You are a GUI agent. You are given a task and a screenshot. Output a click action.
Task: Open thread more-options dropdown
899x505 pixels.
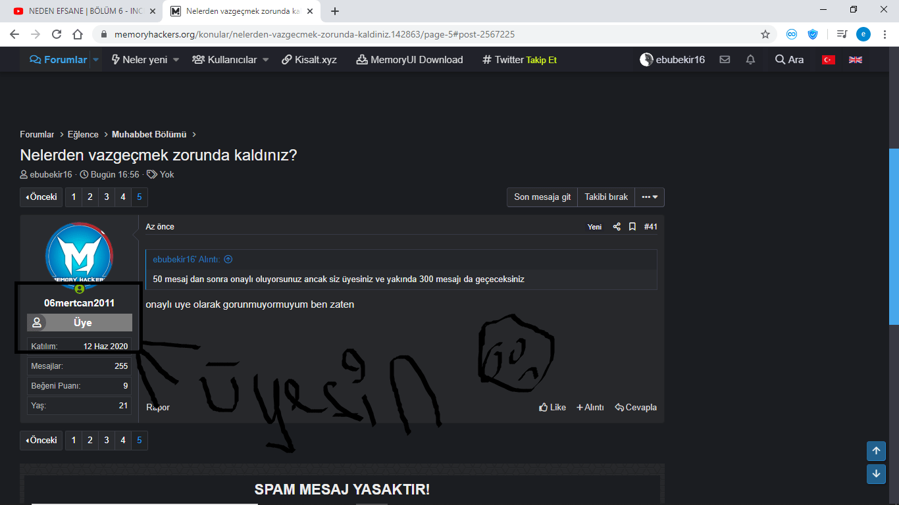pos(650,197)
